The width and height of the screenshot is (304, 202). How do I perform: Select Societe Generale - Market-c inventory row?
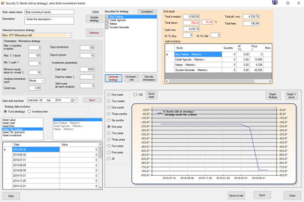pos(218,70)
